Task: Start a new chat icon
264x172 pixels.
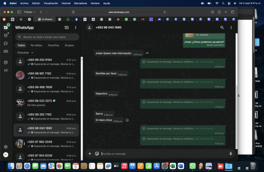Action: point(67,28)
